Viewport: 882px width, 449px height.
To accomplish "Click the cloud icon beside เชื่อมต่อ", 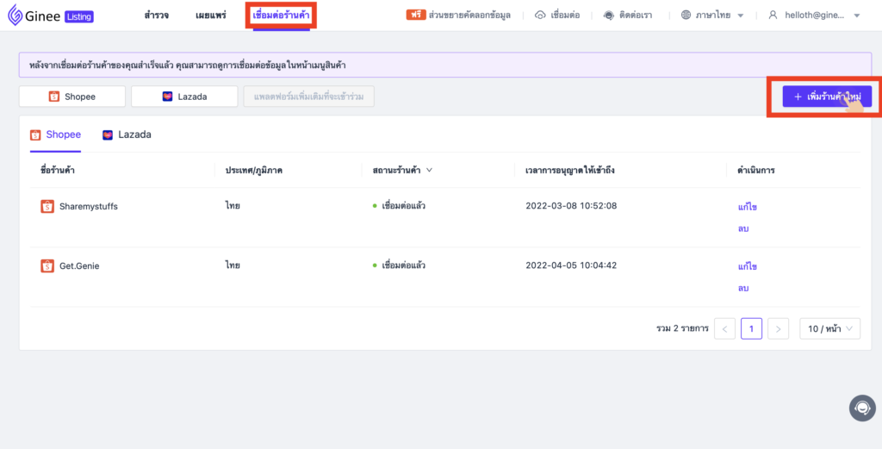I will tap(540, 16).
